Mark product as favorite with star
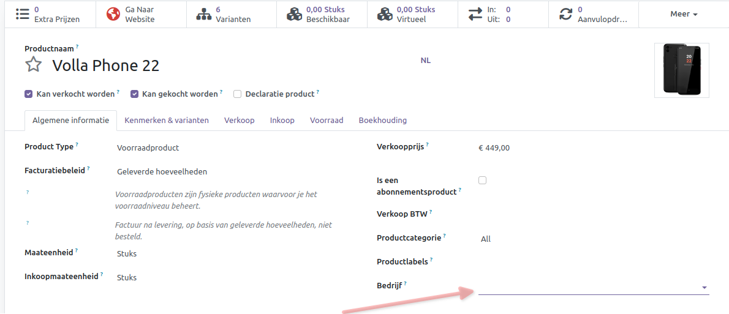 pyautogui.click(x=33, y=65)
